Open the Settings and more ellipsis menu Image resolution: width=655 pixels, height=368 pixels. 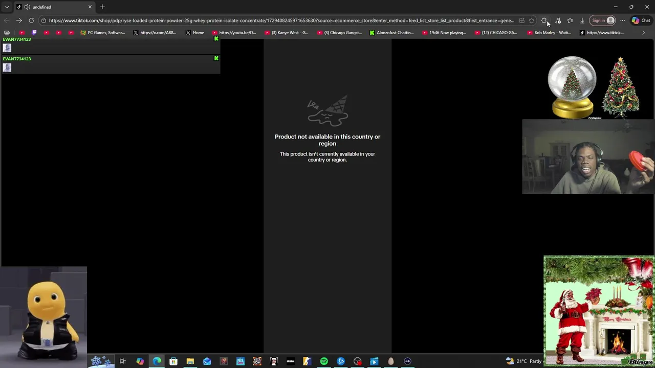[x=623, y=20]
